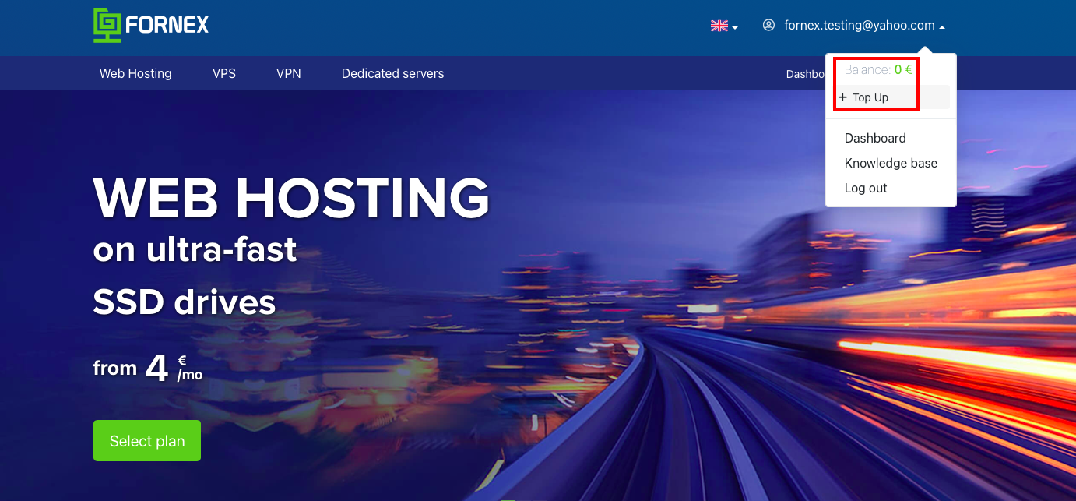The image size is (1076, 501).
Task: Collapse the fornex.testing@yahoo.com account menu
Action: [864, 26]
